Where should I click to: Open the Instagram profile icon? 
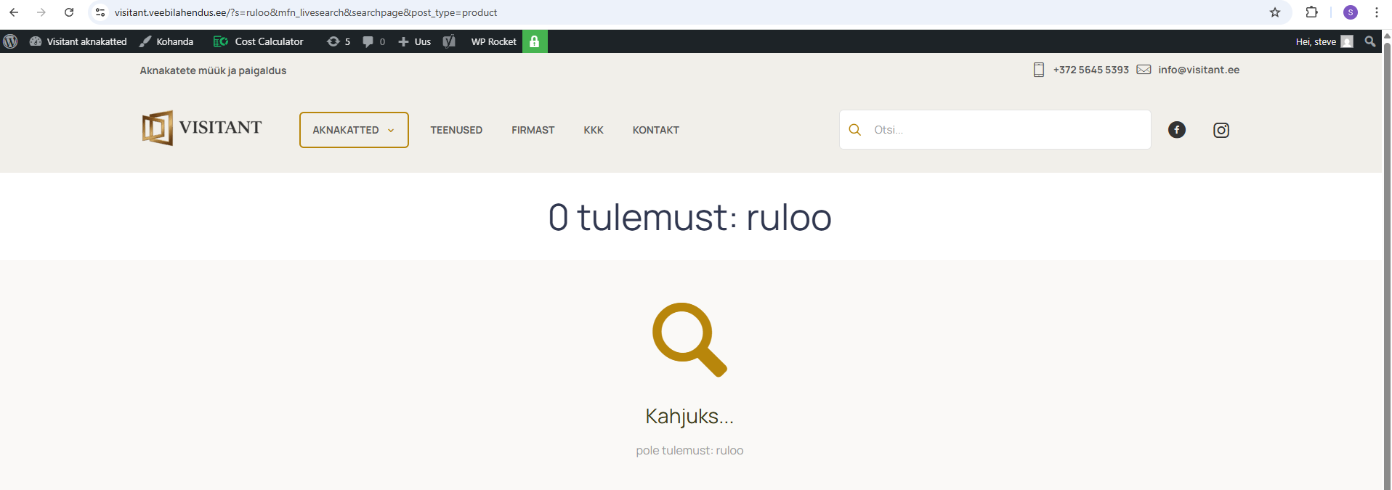click(x=1221, y=130)
